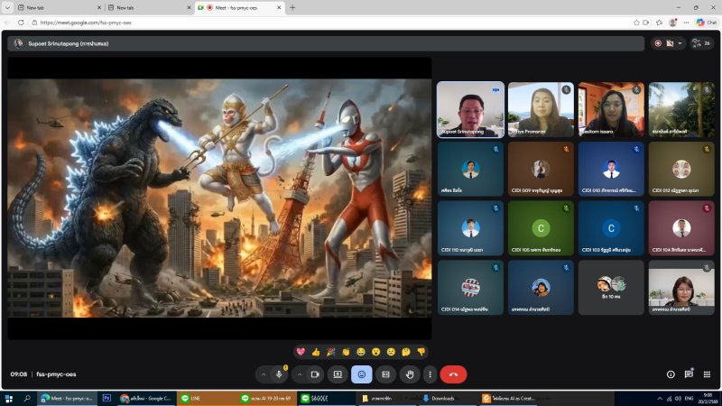The image size is (722, 406).
Task: Click the red Leave call button
Action: [x=453, y=374]
